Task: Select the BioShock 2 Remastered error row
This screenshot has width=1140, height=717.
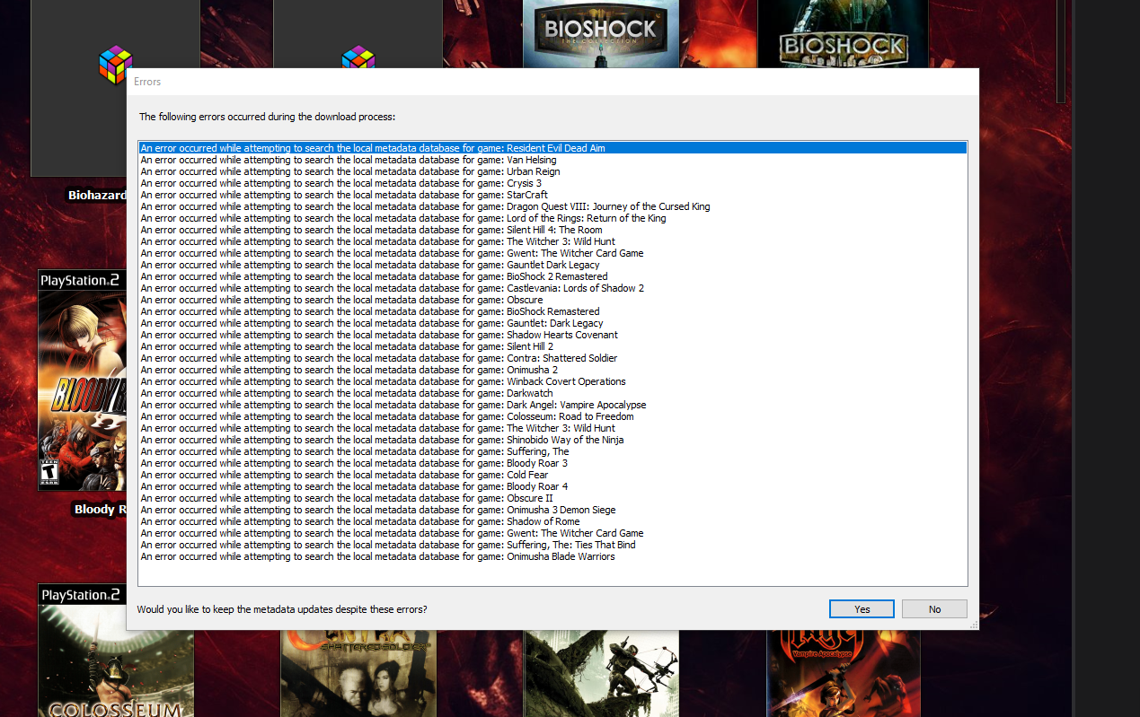Action: click(x=552, y=276)
